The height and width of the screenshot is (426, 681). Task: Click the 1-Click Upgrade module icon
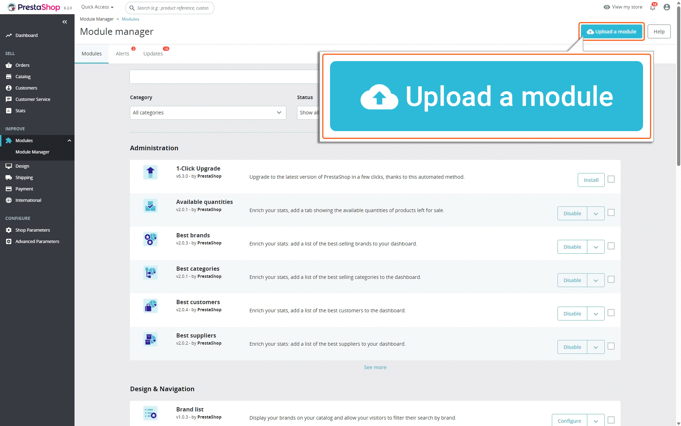point(150,172)
